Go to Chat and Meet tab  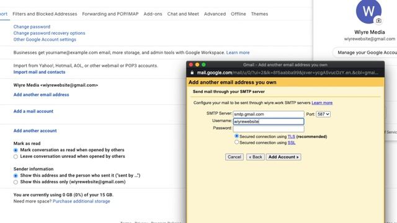[183, 14]
